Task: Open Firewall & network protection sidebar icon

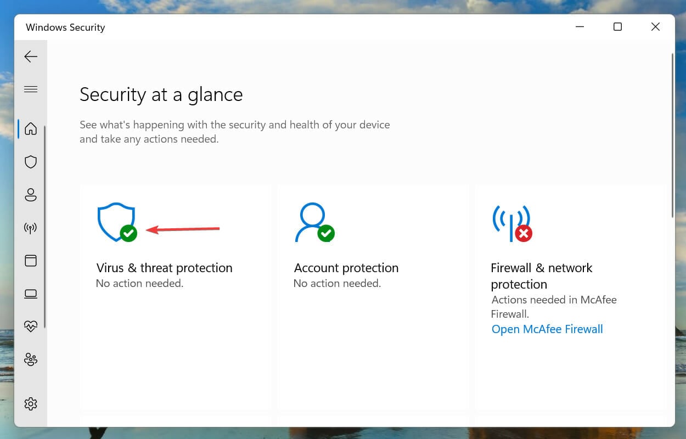Action: [31, 228]
